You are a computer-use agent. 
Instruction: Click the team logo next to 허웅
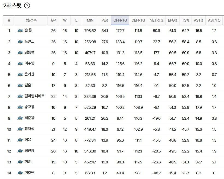point(20,140)
